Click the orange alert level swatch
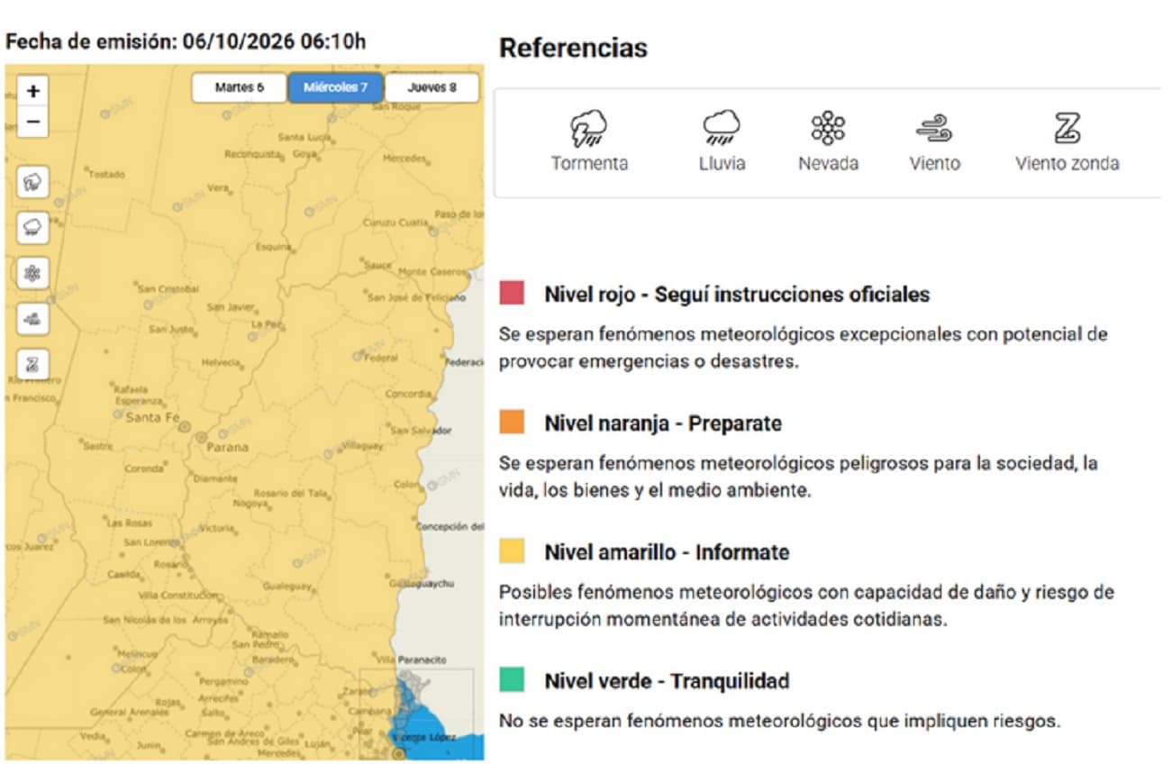 (513, 423)
